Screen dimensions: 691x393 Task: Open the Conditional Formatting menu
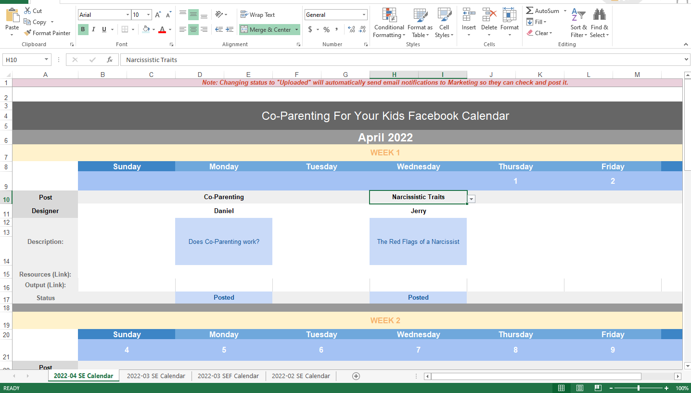tap(389, 23)
